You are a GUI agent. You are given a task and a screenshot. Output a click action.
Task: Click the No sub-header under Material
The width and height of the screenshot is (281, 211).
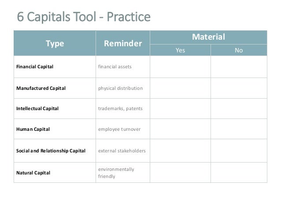(x=239, y=50)
